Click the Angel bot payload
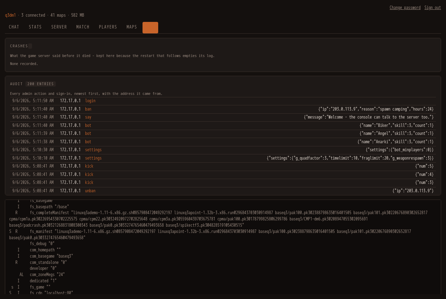The width and height of the screenshot is (446, 299). pyautogui.click(x=397, y=134)
